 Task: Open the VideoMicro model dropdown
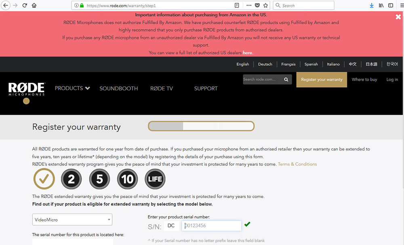point(72,220)
